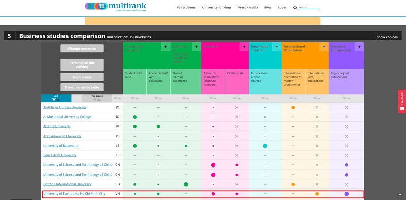Click Al-Ahliyya Amman University's orange master programmes dot
This screenshot has width=406, height=200.
[x=293, y=107]
